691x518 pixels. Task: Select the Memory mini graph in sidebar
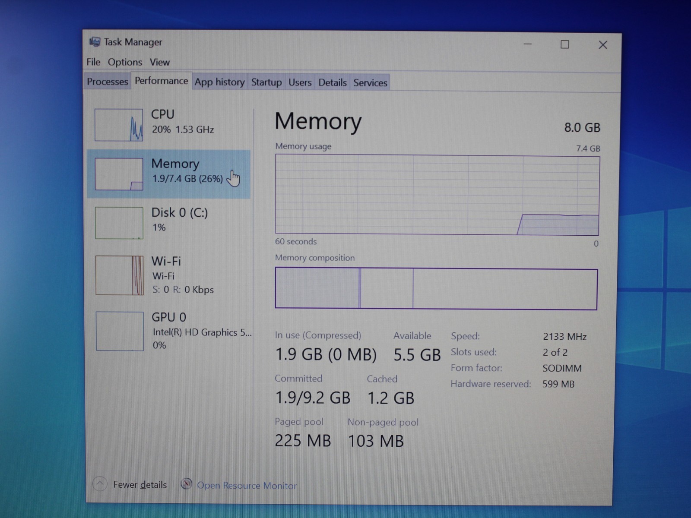(119, 174)
